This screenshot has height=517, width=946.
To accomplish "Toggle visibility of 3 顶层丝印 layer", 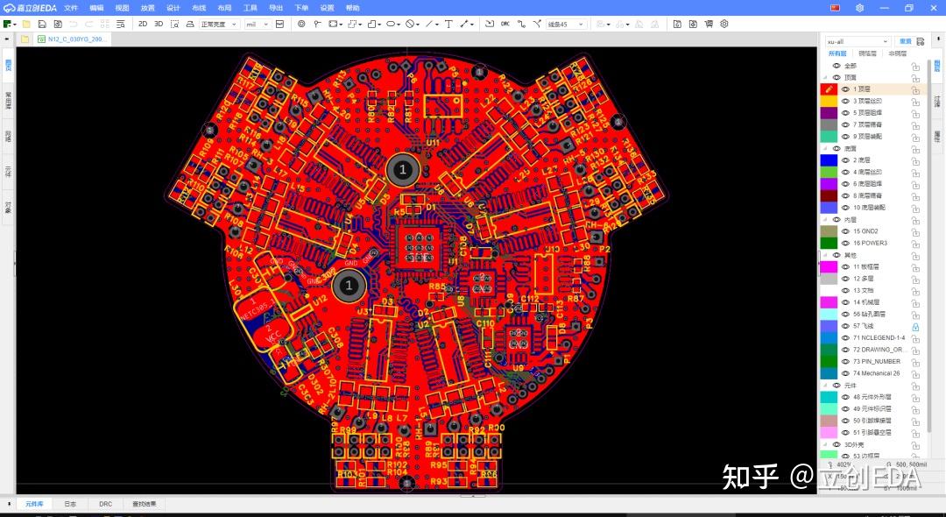I will click(x=845, y=101).
